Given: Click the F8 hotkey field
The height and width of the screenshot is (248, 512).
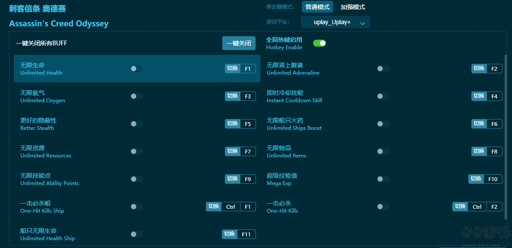Looking at the screenshot, I should 494,151.
